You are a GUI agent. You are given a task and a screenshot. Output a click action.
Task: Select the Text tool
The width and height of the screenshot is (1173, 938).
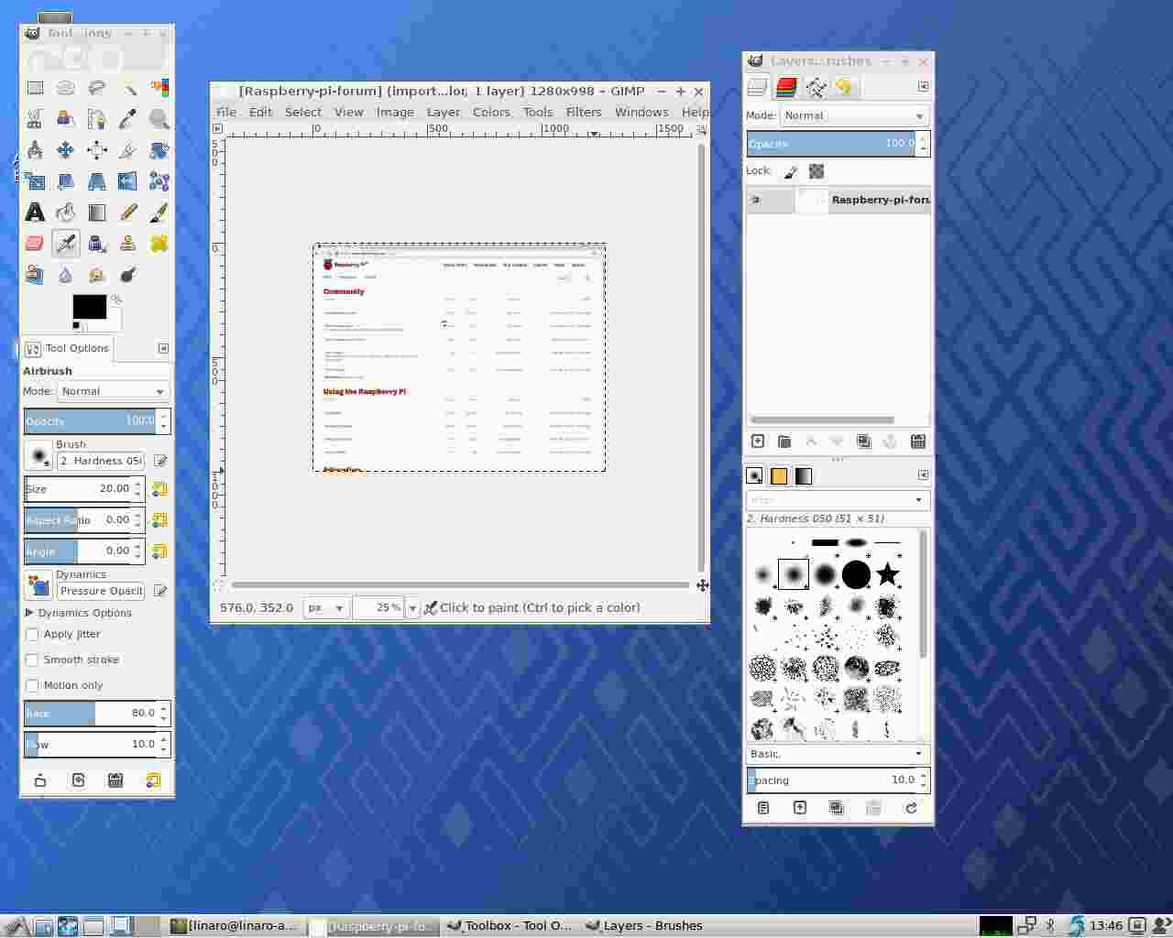[x=35, y=213]
